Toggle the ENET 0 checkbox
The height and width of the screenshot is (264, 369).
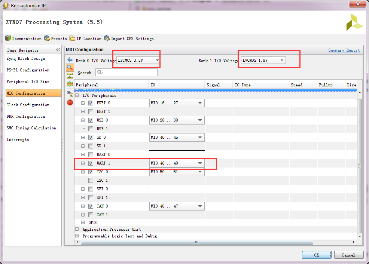[91, 103]
